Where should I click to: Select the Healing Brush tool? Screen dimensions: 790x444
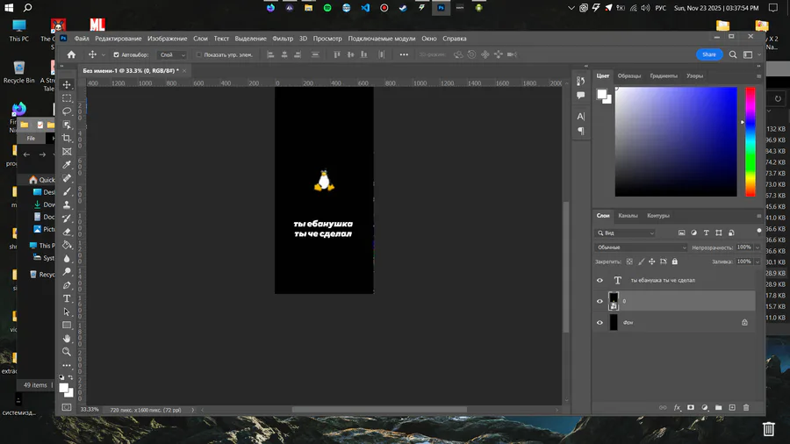pyautogui.click(x=67, y=178)
